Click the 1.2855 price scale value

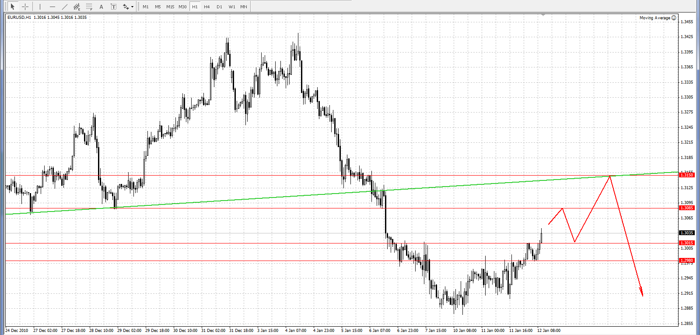[687, 324]
